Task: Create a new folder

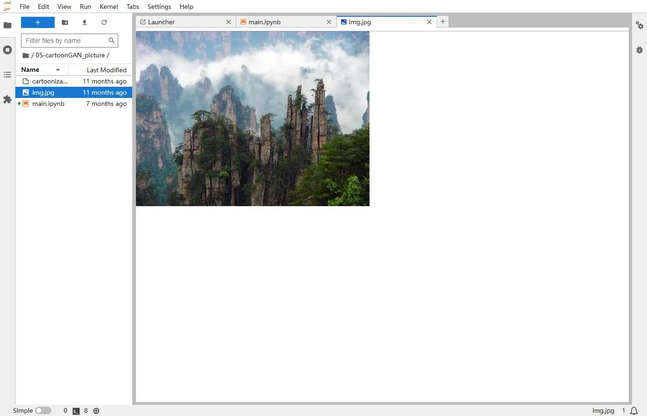Action: point(65,22)
